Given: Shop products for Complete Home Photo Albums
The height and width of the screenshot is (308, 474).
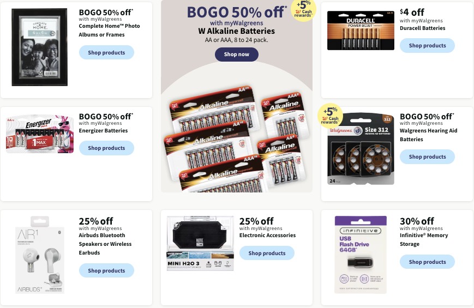Looking at the screenshot, I should 106,53.
